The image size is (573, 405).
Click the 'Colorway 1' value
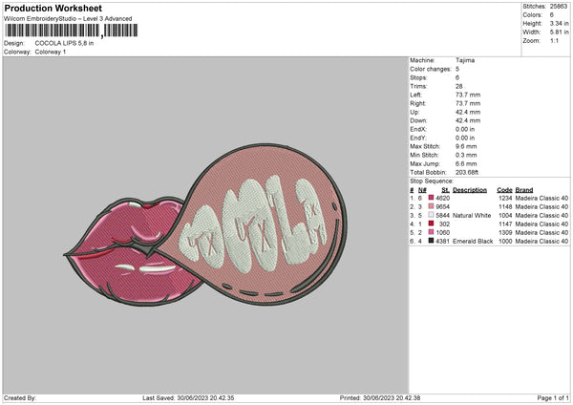pos(51,52)
